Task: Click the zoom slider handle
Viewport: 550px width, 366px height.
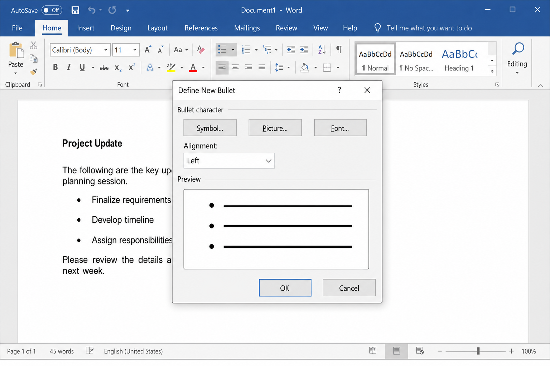Action: point(478,351)
